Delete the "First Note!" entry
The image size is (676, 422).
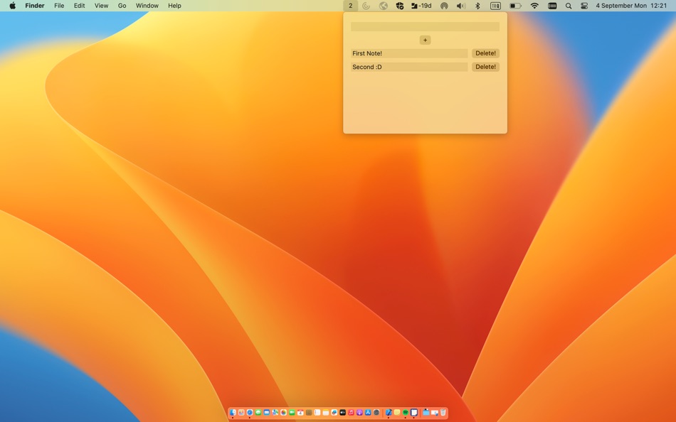[x=485, y=53]
